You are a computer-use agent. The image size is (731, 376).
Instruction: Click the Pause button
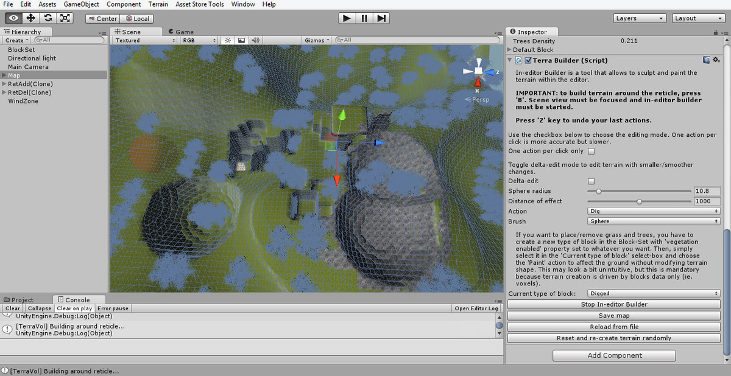364,18
